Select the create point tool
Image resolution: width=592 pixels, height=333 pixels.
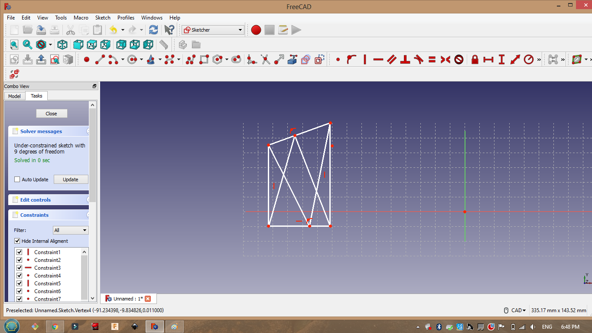pos(87,59)
